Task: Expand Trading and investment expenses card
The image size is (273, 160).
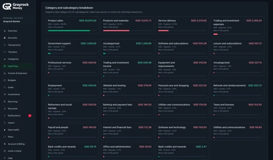Action: 237,27
